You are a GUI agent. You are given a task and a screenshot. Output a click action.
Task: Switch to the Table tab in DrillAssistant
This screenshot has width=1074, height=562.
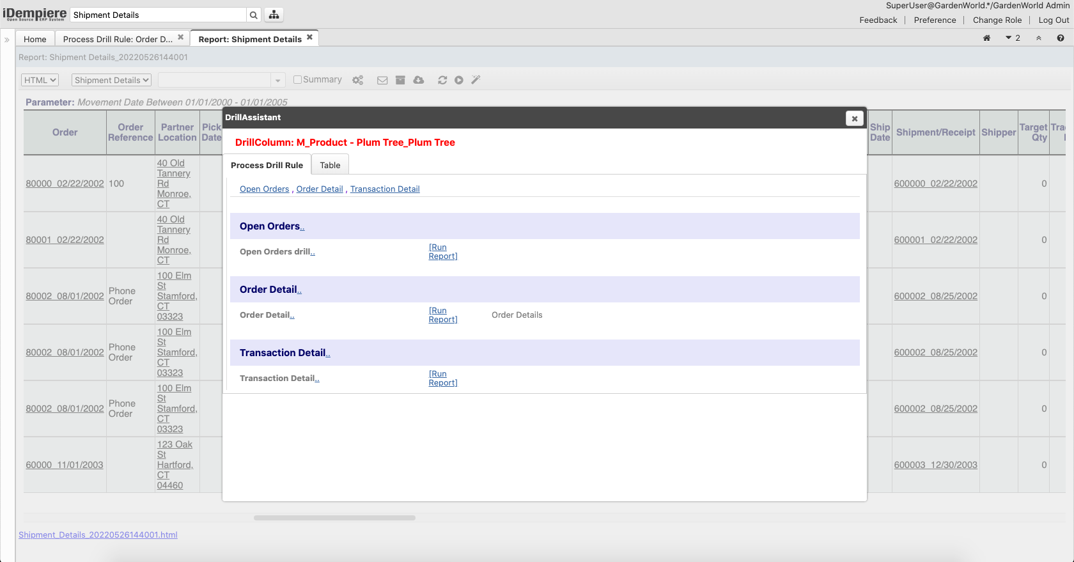(330, 165)
